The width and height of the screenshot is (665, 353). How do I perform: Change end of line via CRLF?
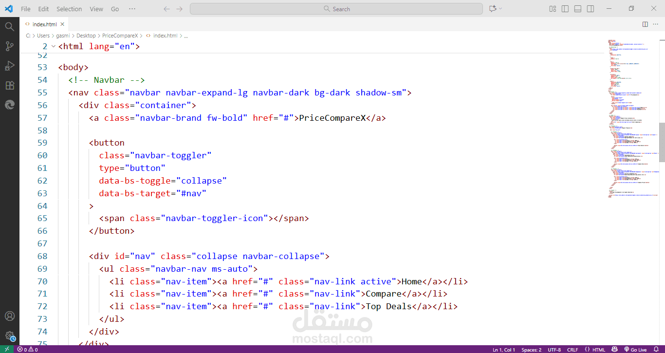pos(573,350)
